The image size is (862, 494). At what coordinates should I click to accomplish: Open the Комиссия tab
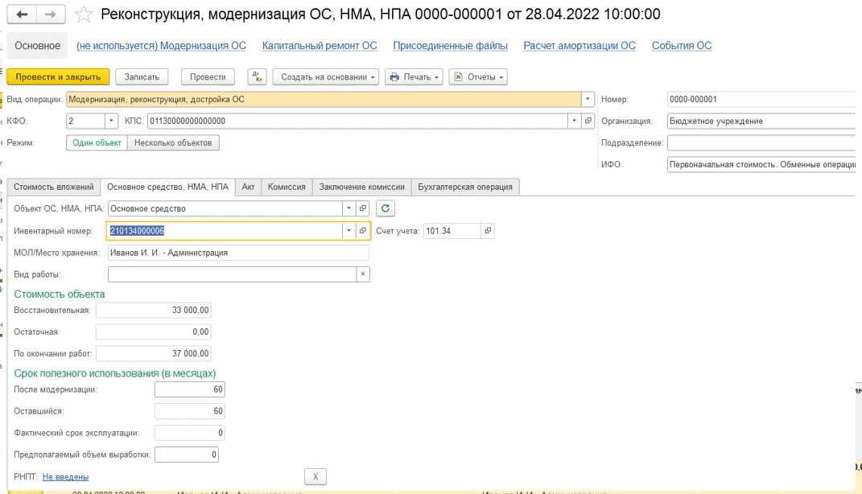coord(287,187)
